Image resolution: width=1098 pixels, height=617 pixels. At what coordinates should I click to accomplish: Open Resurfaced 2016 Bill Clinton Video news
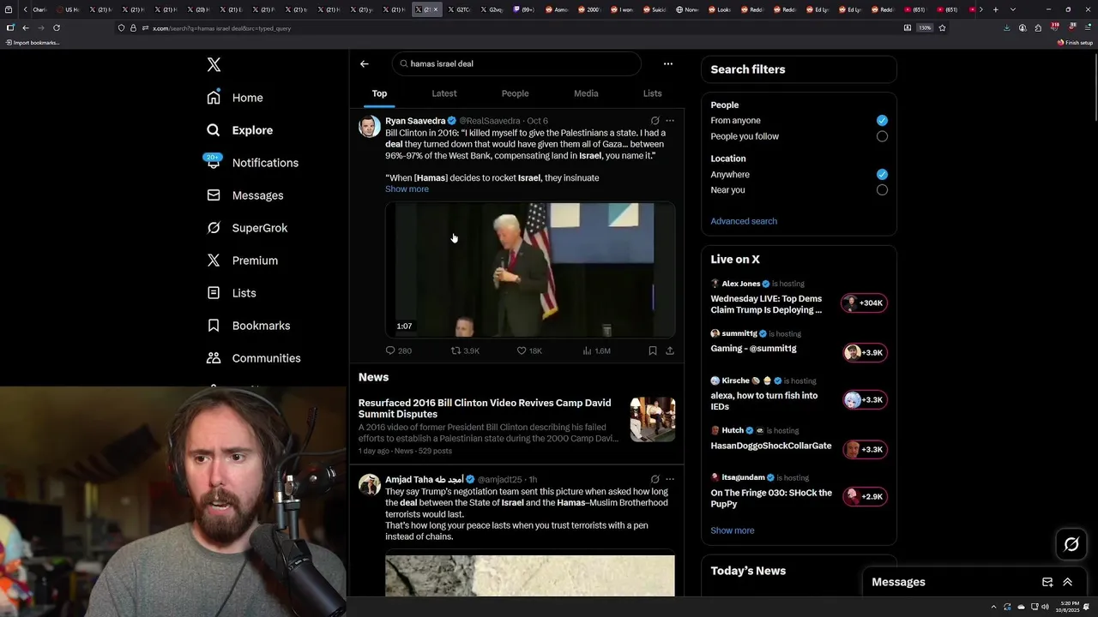tap(485, 409)
